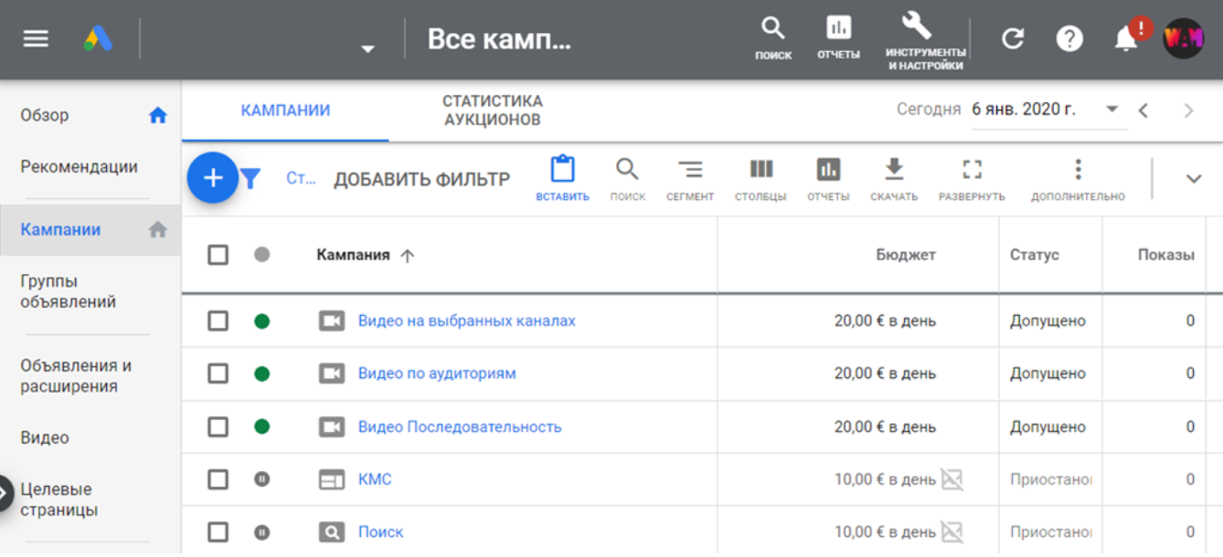This screenshot has width=1223, height=557.
Task: Open the paused status menu for КМС
Action: (261, 479)
